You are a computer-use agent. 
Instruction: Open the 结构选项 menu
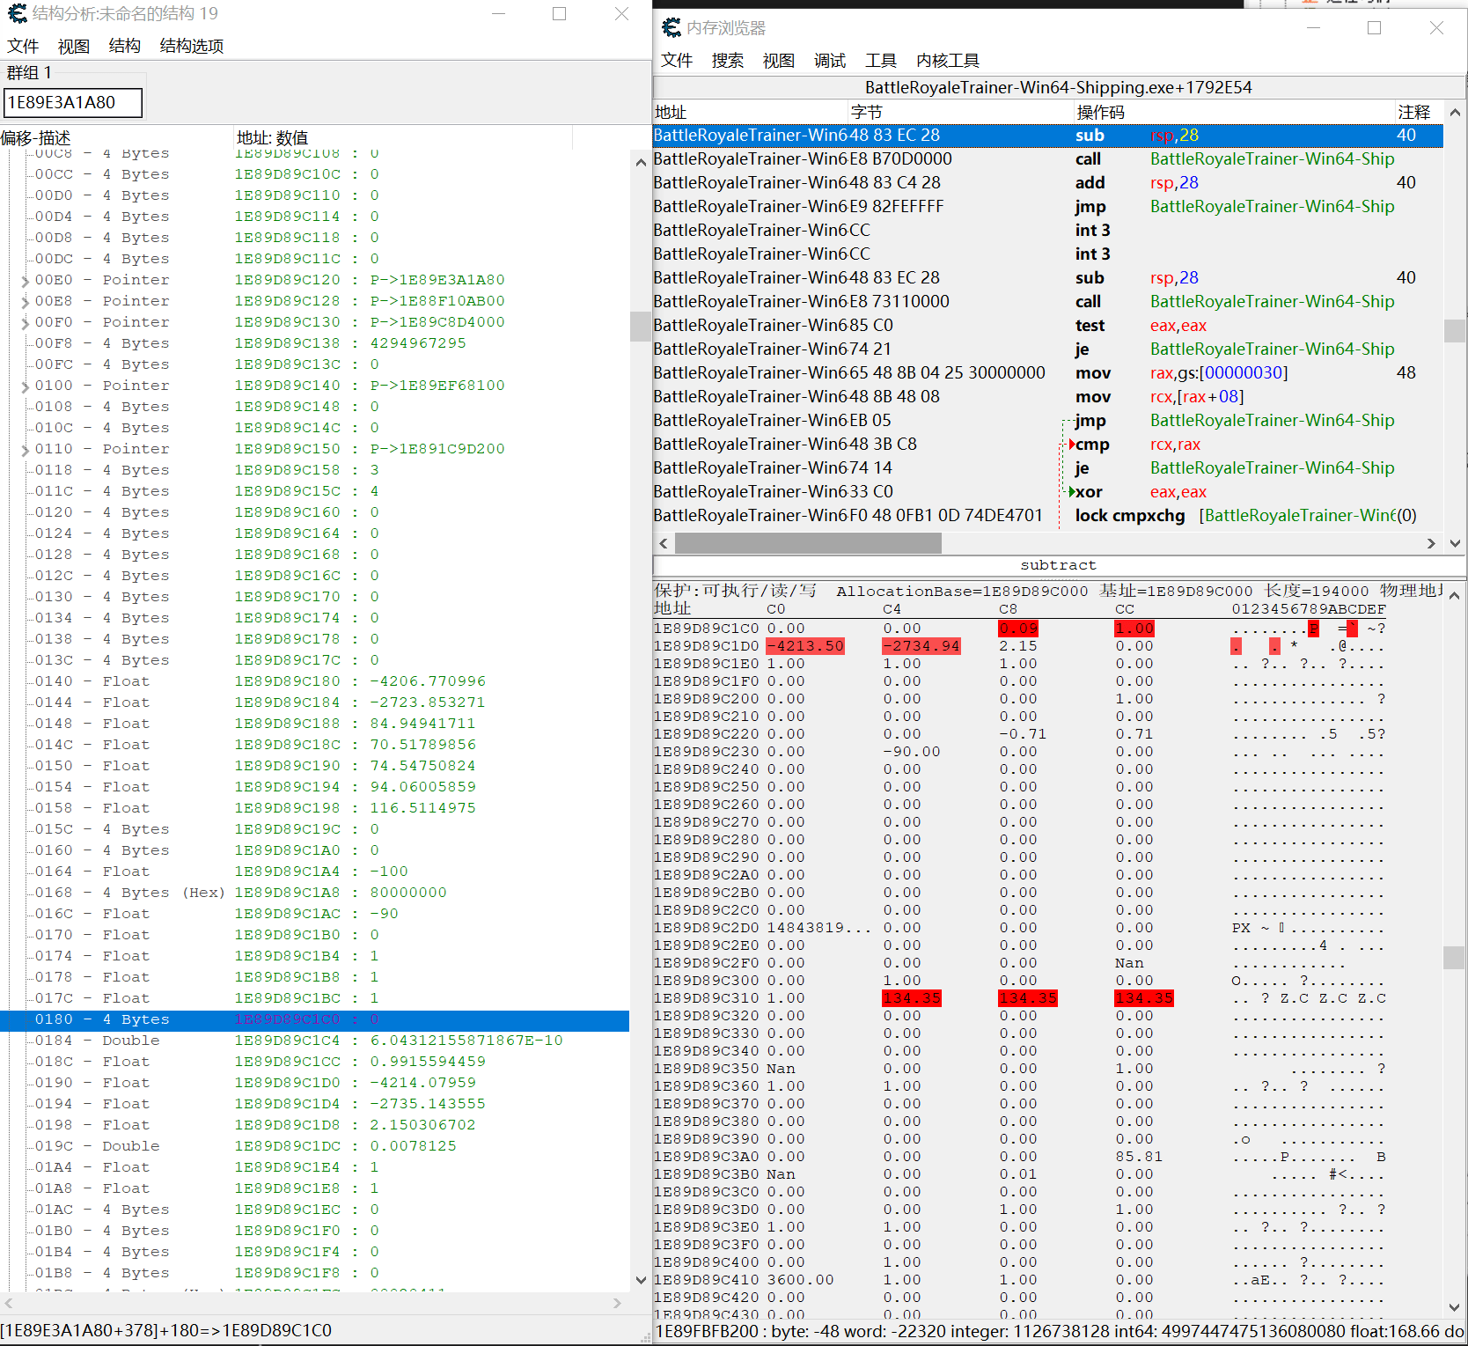click(191, 46)
